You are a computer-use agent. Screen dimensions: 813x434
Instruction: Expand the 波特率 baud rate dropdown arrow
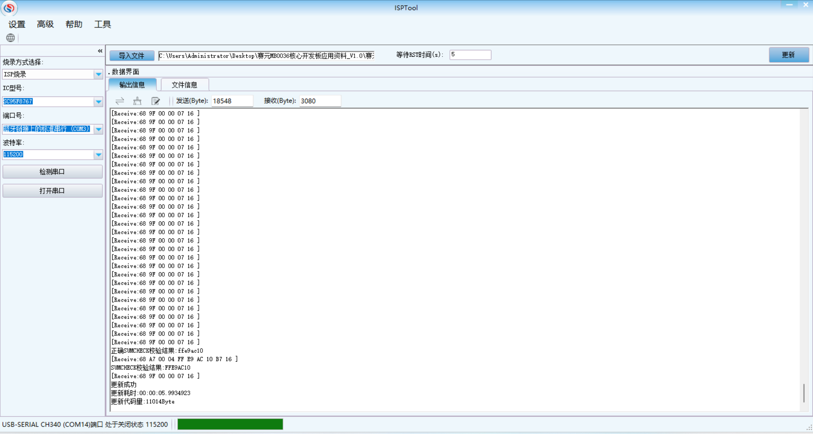98,155
